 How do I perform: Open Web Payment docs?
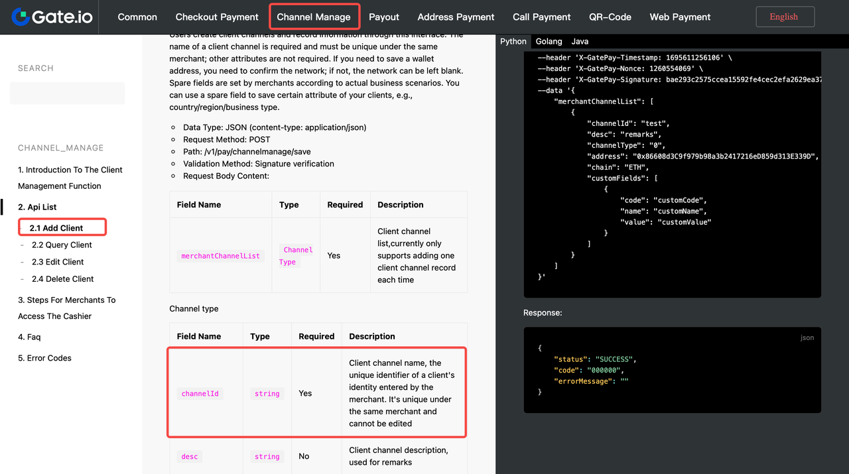[680, 17]
